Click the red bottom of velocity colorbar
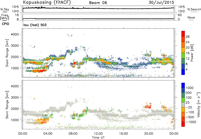This screenshot has width=201, height=139. click(x=183, y=124)
